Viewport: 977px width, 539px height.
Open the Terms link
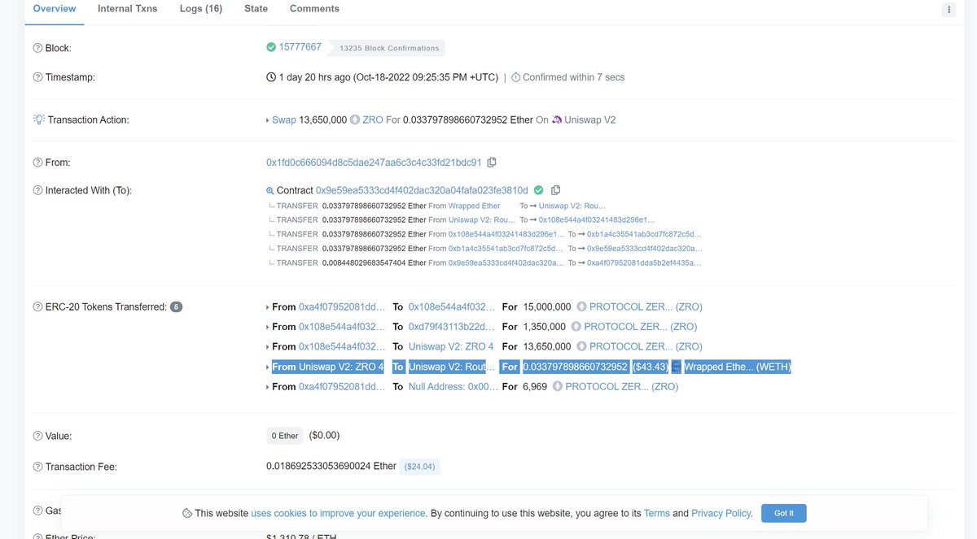pyautogui.click(x=656, y=513)
